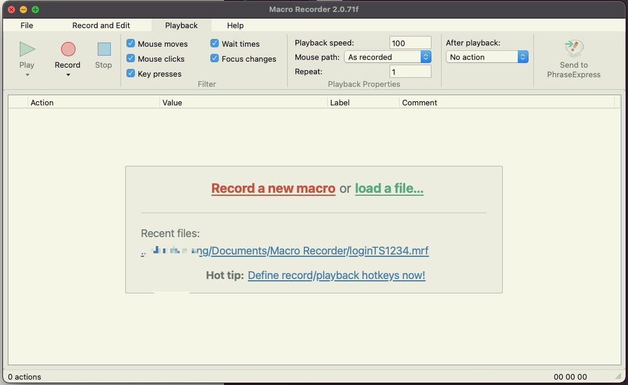Open the Mouse path dropdown

click(x=388, y=57)
